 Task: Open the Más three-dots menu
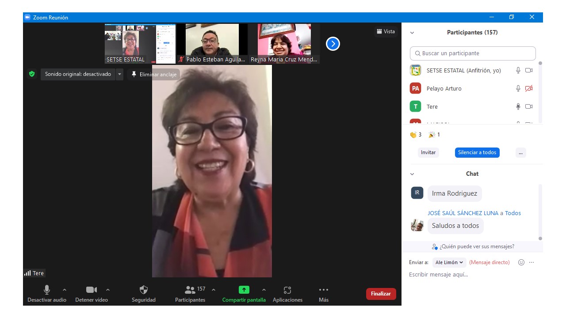pos(324,290)
